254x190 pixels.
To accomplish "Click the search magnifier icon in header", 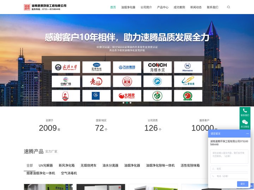I will click(x=228, y=7).
